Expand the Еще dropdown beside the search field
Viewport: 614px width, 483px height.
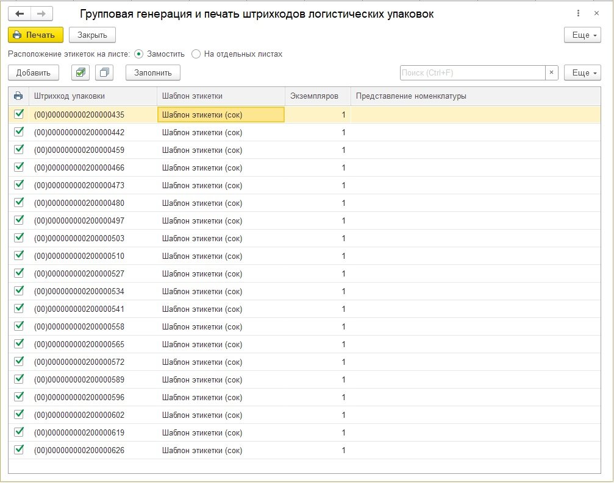(582, 73)
